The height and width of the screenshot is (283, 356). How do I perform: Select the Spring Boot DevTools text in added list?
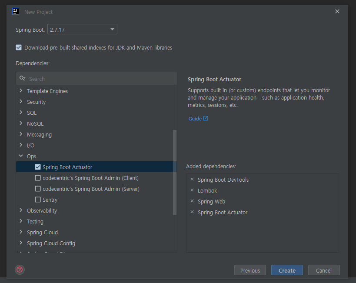(223, 180)
